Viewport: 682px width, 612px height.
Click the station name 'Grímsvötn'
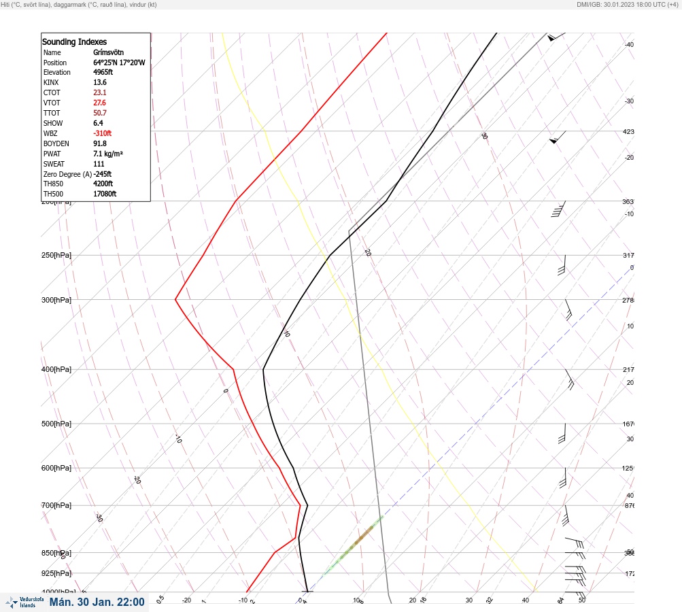tap(108, 52)
